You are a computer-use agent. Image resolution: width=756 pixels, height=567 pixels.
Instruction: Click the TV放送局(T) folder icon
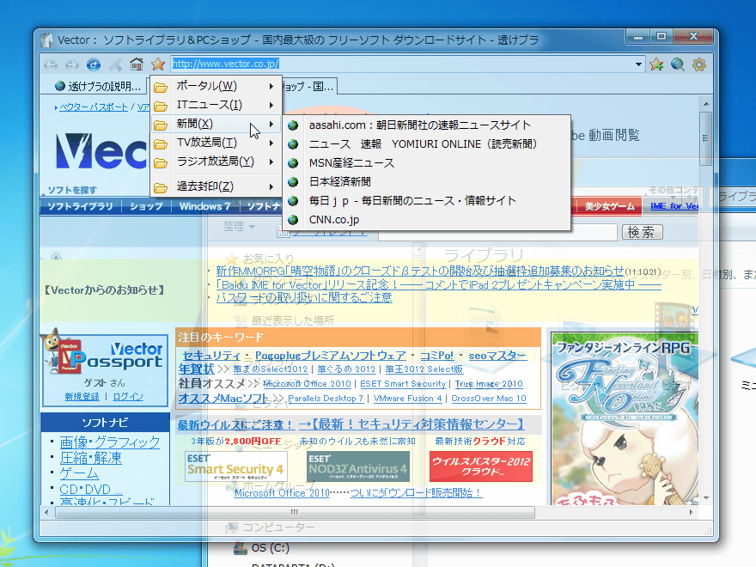coord(161,143)
